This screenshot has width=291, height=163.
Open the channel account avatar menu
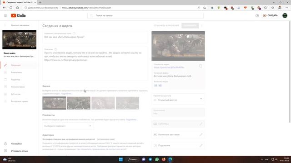point(285,15)
